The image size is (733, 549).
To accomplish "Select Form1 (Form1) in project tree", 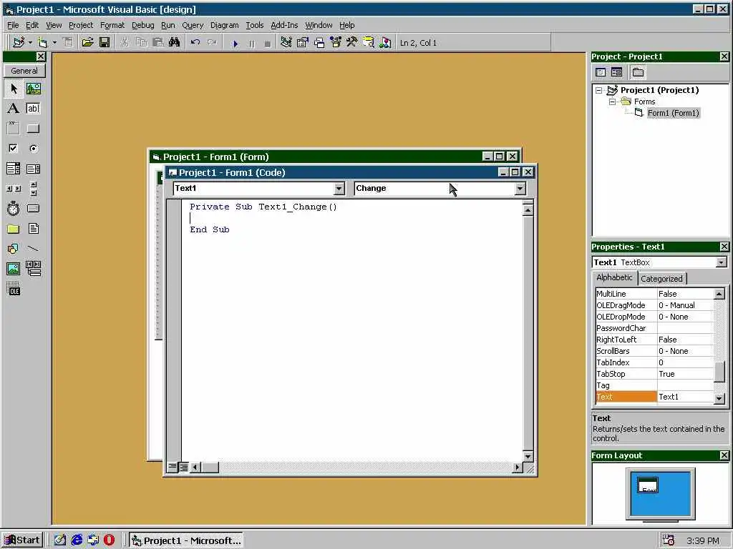I will [x=673, y=113].
